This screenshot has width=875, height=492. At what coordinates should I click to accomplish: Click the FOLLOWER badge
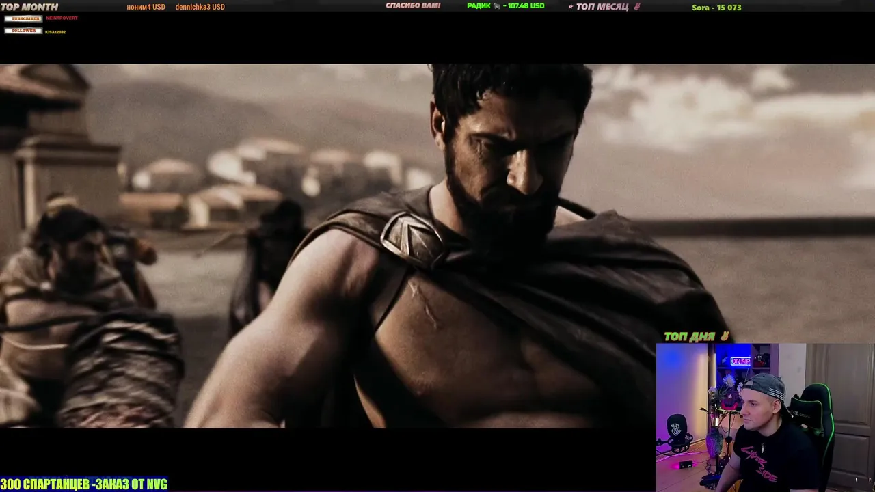pyautogui.click(x=23, y=31)
